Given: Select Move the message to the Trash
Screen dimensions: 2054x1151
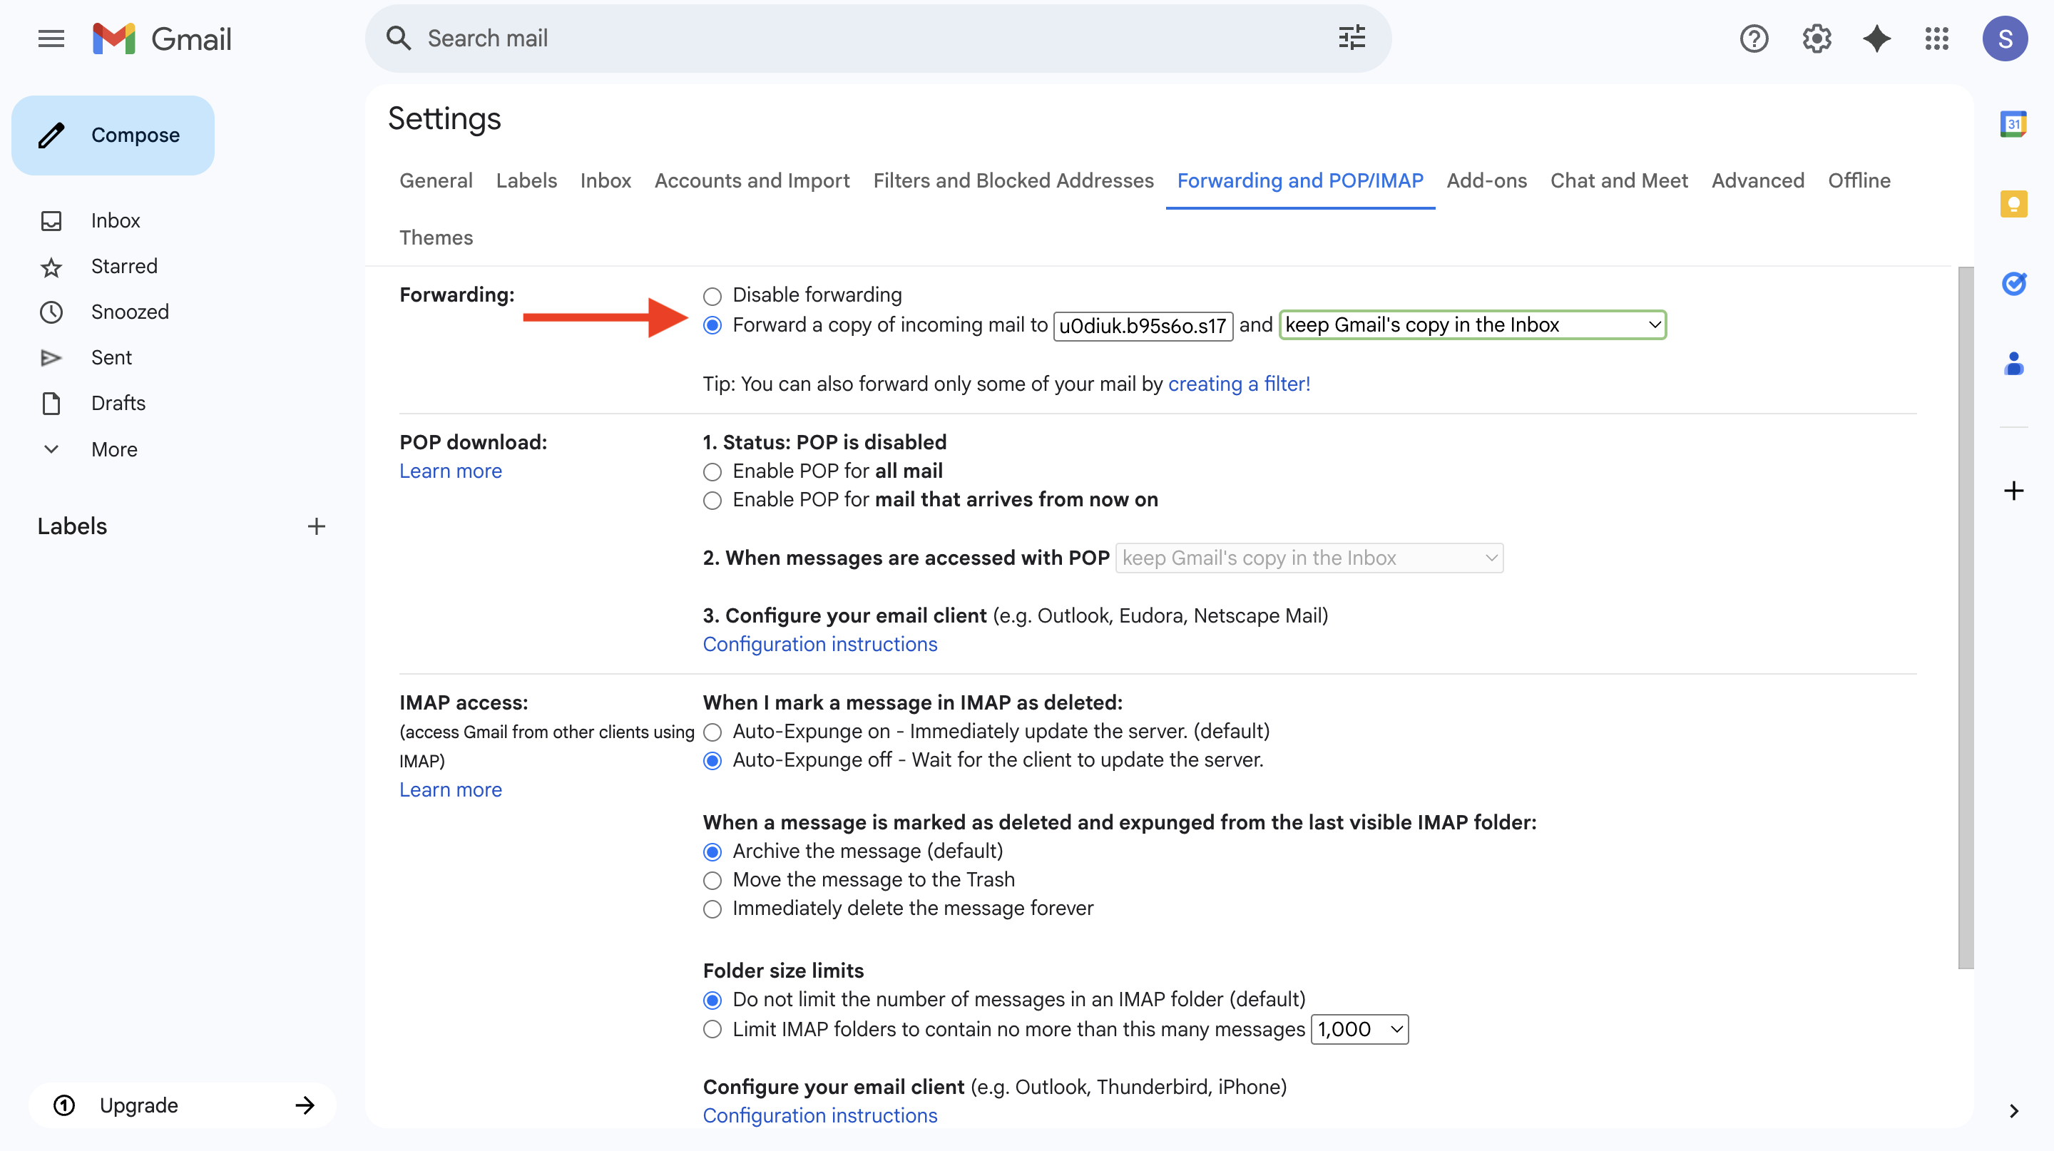Looking at the screenshot, I should coord(712,881).
